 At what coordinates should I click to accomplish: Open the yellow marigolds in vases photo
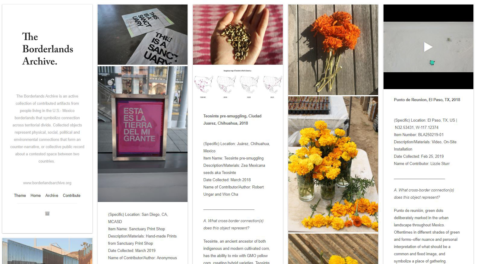point(333,164)
